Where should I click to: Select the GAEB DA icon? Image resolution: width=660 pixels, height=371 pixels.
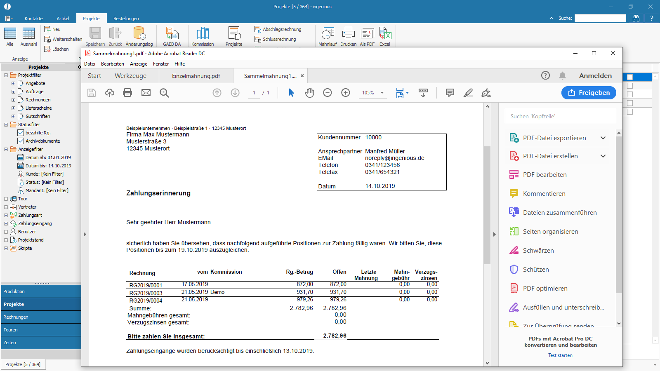(172, 35)
